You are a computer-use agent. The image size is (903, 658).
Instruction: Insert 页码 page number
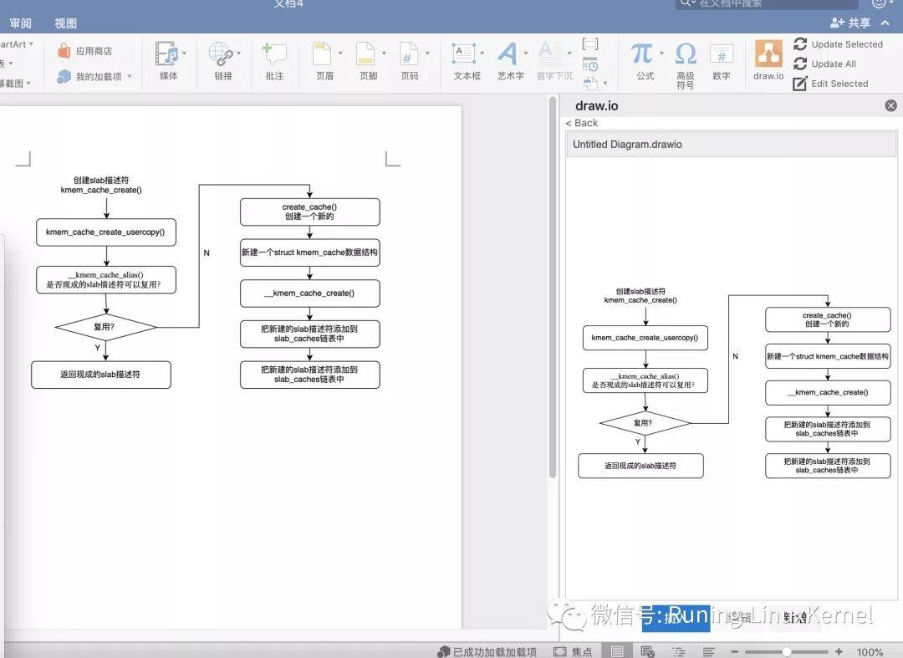(x=410, y=60)
